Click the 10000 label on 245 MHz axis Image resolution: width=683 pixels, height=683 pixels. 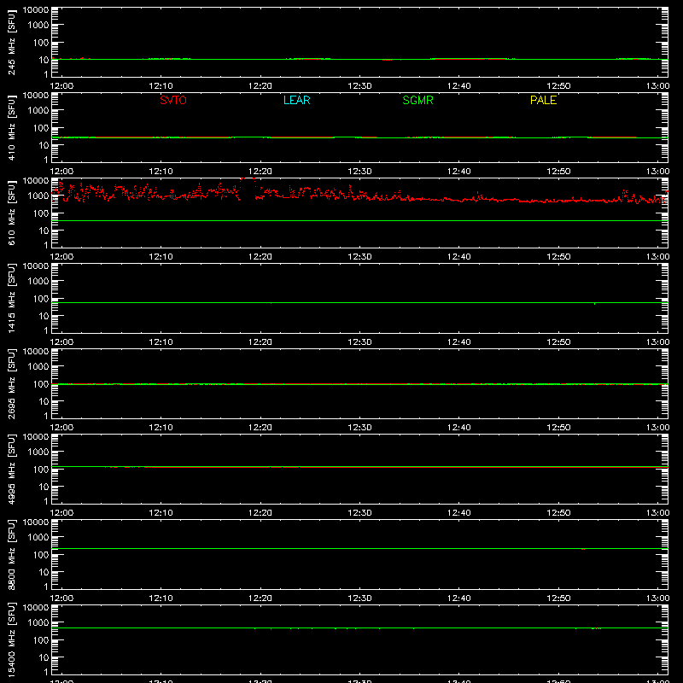pyautogui.click(x=36, y=10)
